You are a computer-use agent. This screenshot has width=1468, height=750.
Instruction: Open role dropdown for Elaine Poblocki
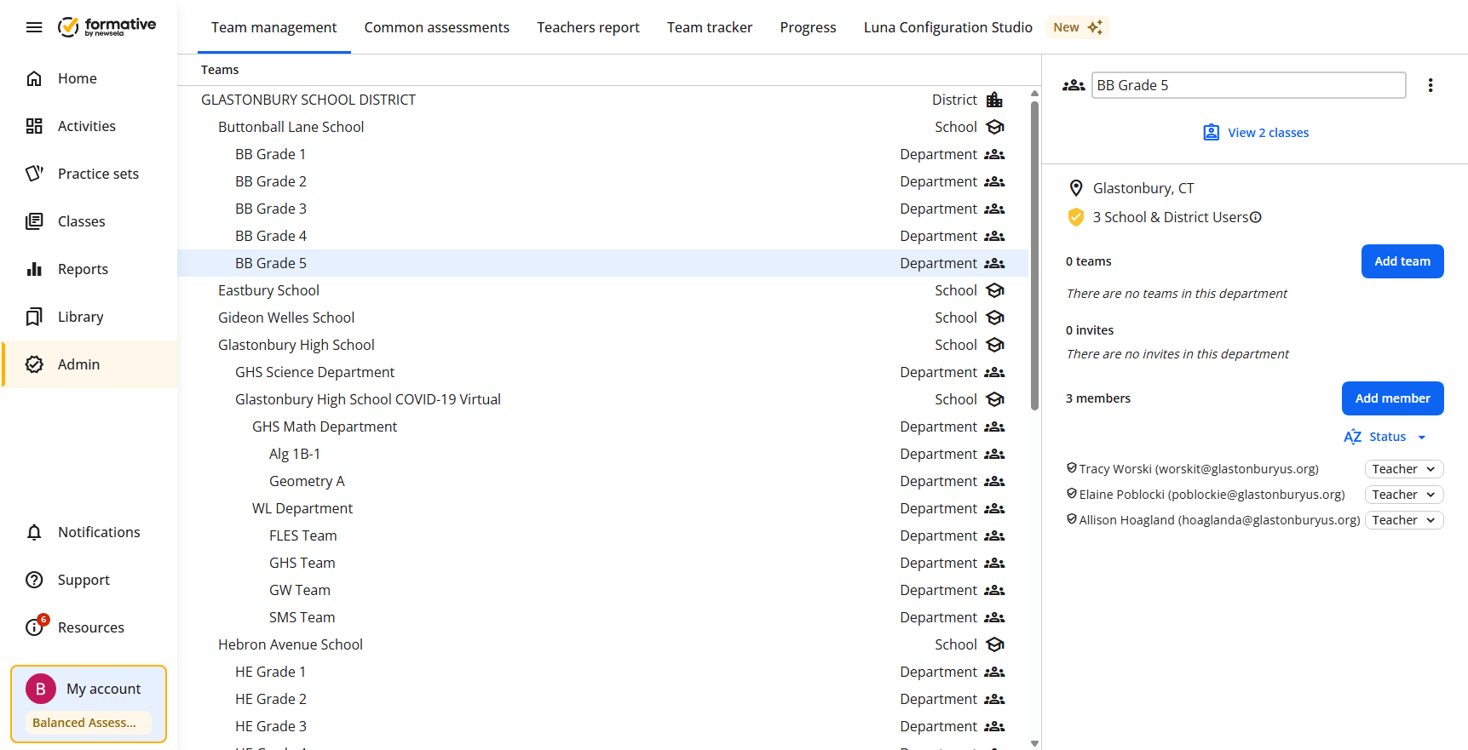[1404, 495]
